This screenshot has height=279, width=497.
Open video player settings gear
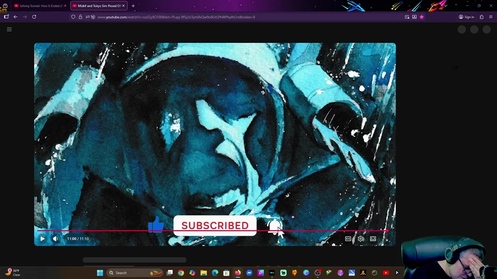click(361, 239)
